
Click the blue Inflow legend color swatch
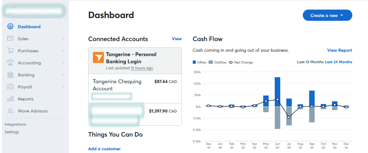[194, 62]
